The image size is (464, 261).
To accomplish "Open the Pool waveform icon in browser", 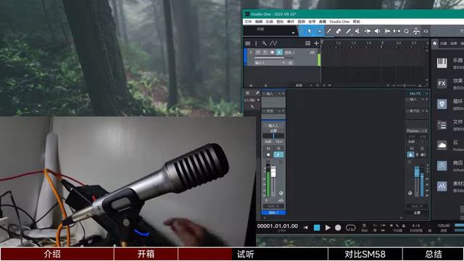I will (442, 186).
